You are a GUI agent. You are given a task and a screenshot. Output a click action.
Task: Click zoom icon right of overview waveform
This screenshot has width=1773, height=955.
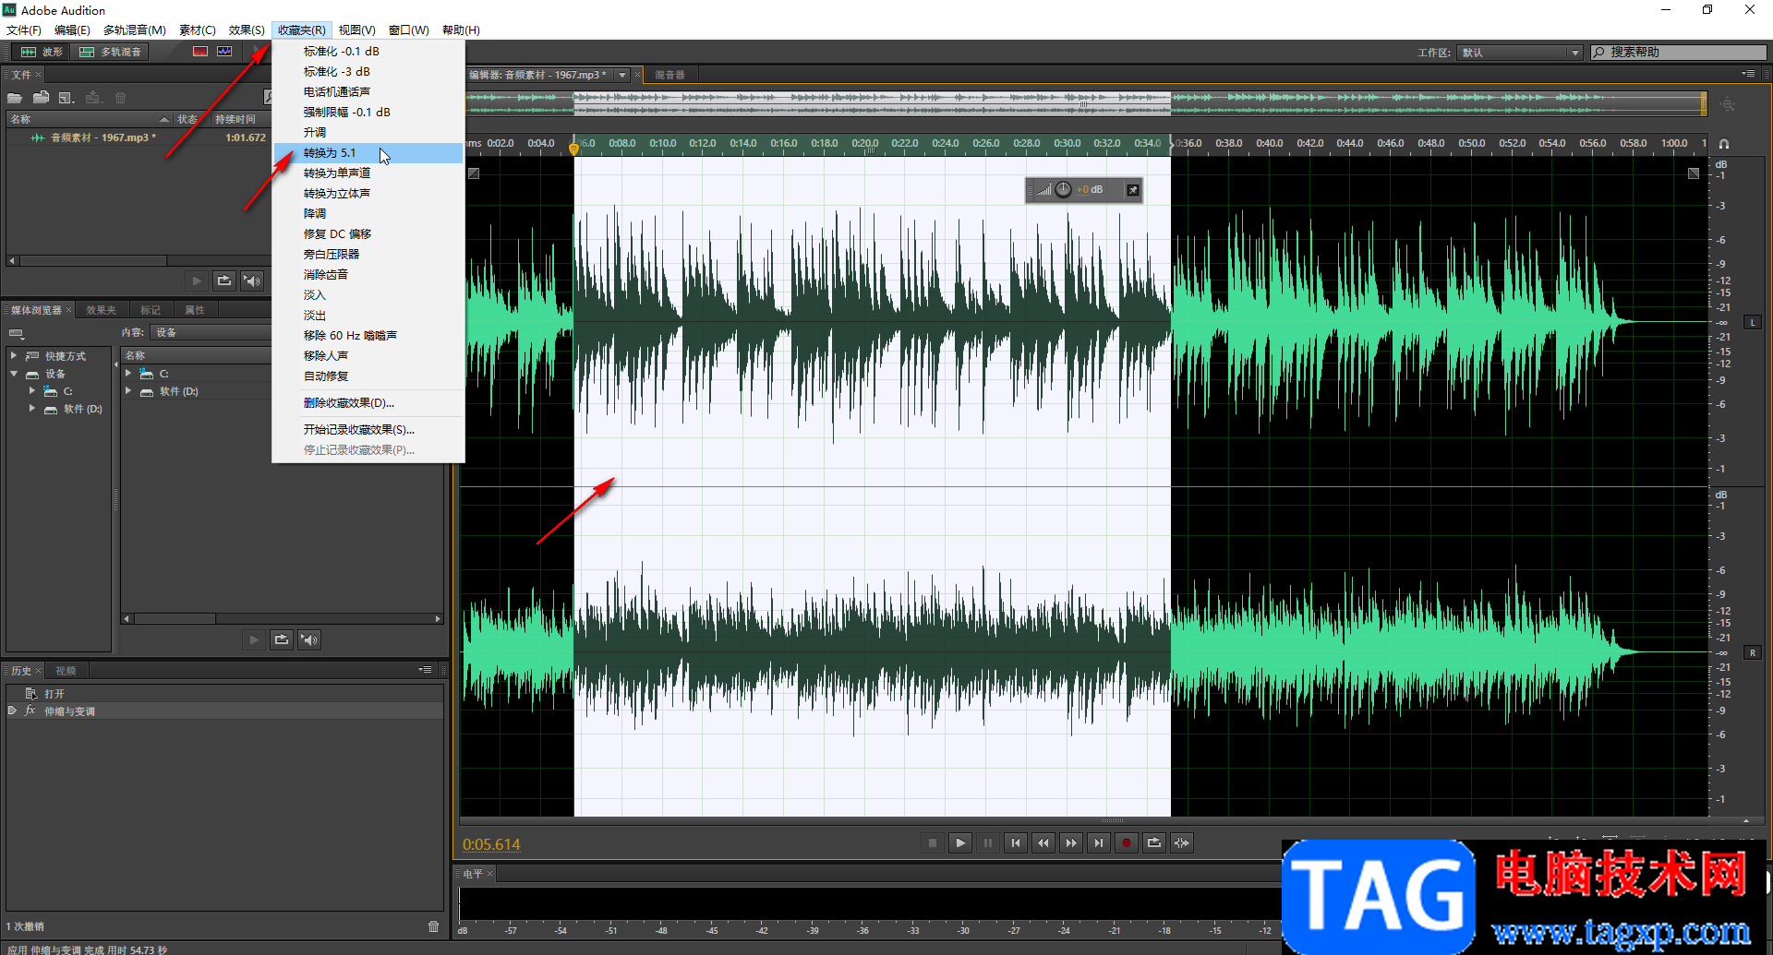(x=1728, y=104)
